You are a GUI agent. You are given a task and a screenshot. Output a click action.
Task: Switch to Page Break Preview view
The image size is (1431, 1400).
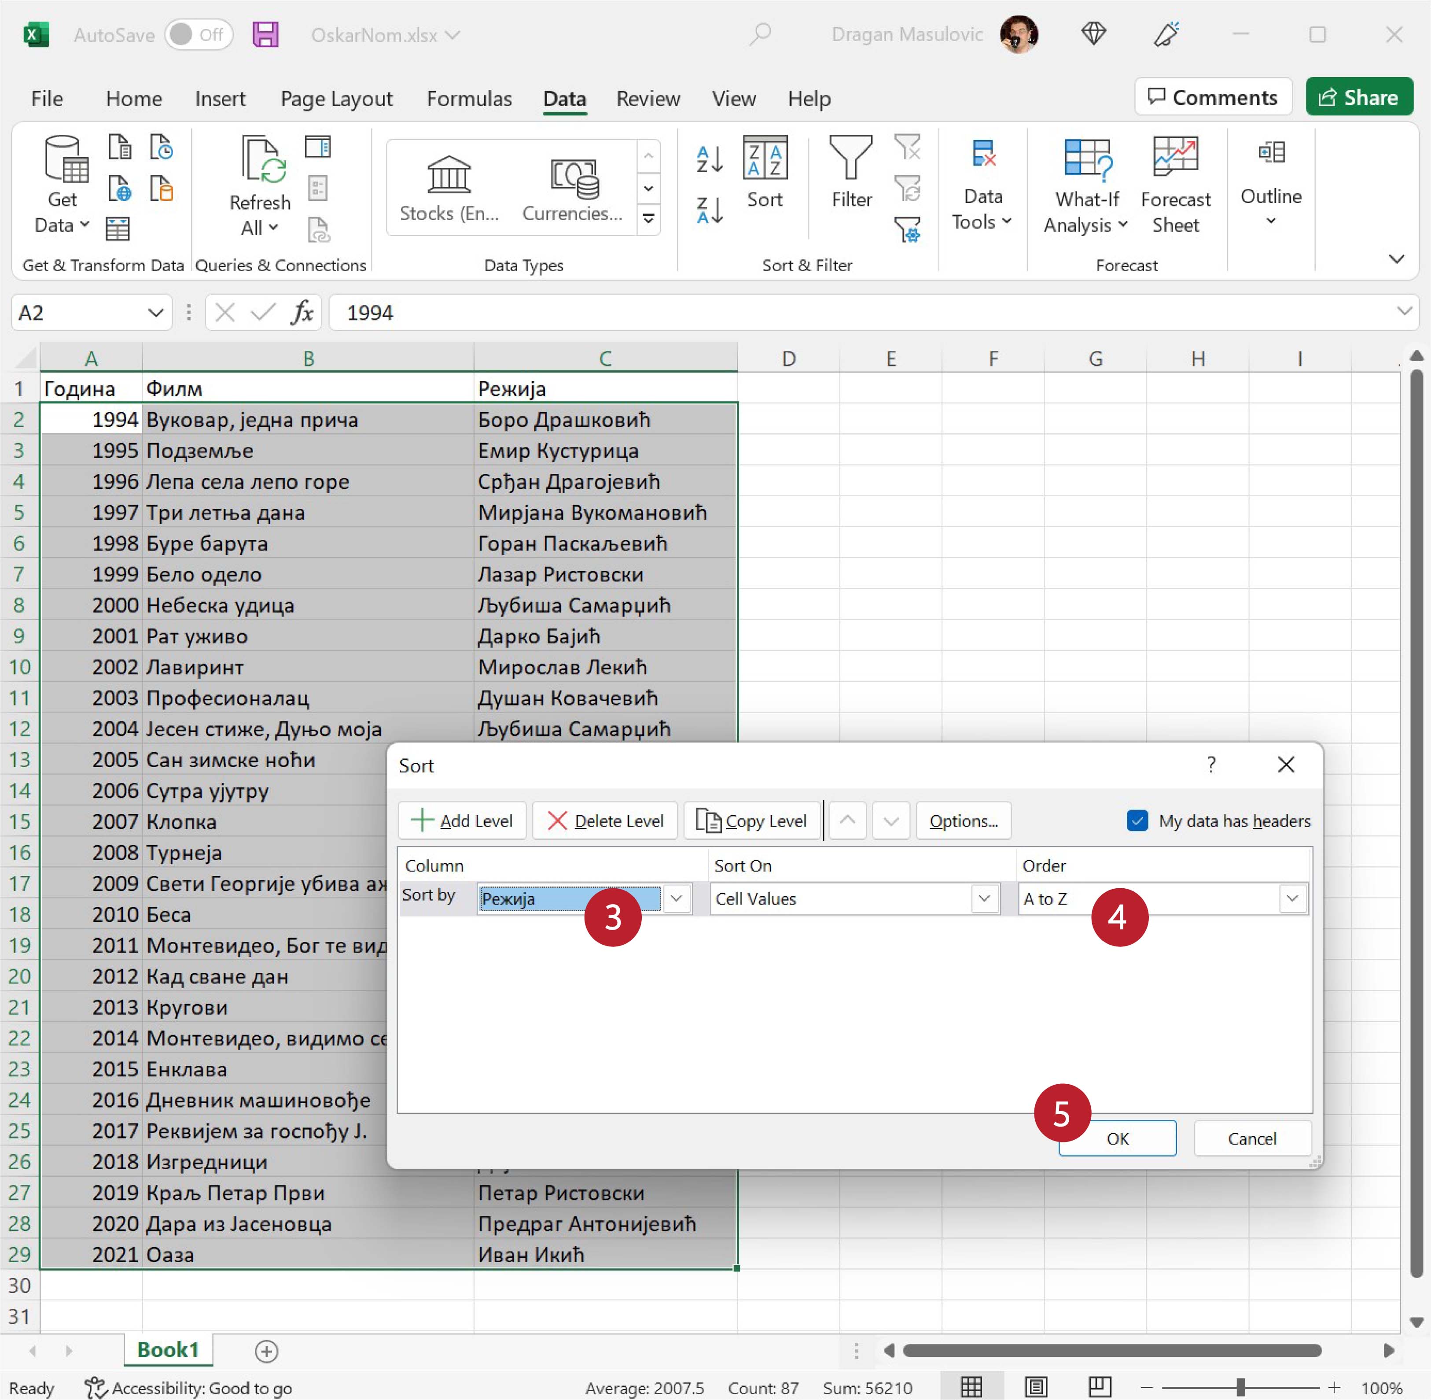1100,1387
